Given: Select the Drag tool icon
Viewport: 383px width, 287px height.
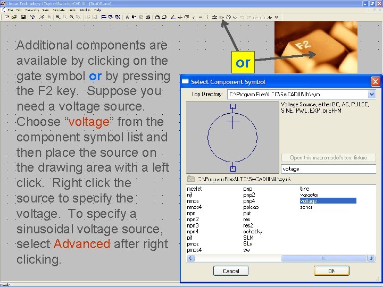Looking at the screenshot, I should pos(235,17).
